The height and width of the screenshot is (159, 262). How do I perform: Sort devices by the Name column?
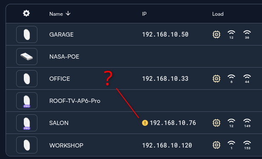coord(60,14)
